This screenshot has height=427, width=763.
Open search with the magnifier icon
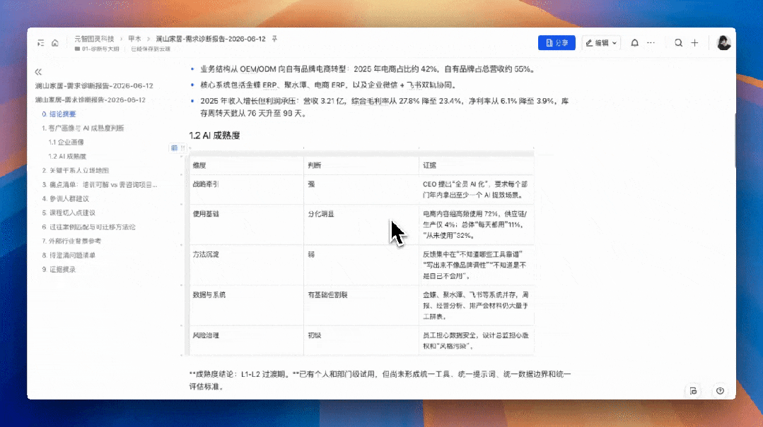[678, 43]
